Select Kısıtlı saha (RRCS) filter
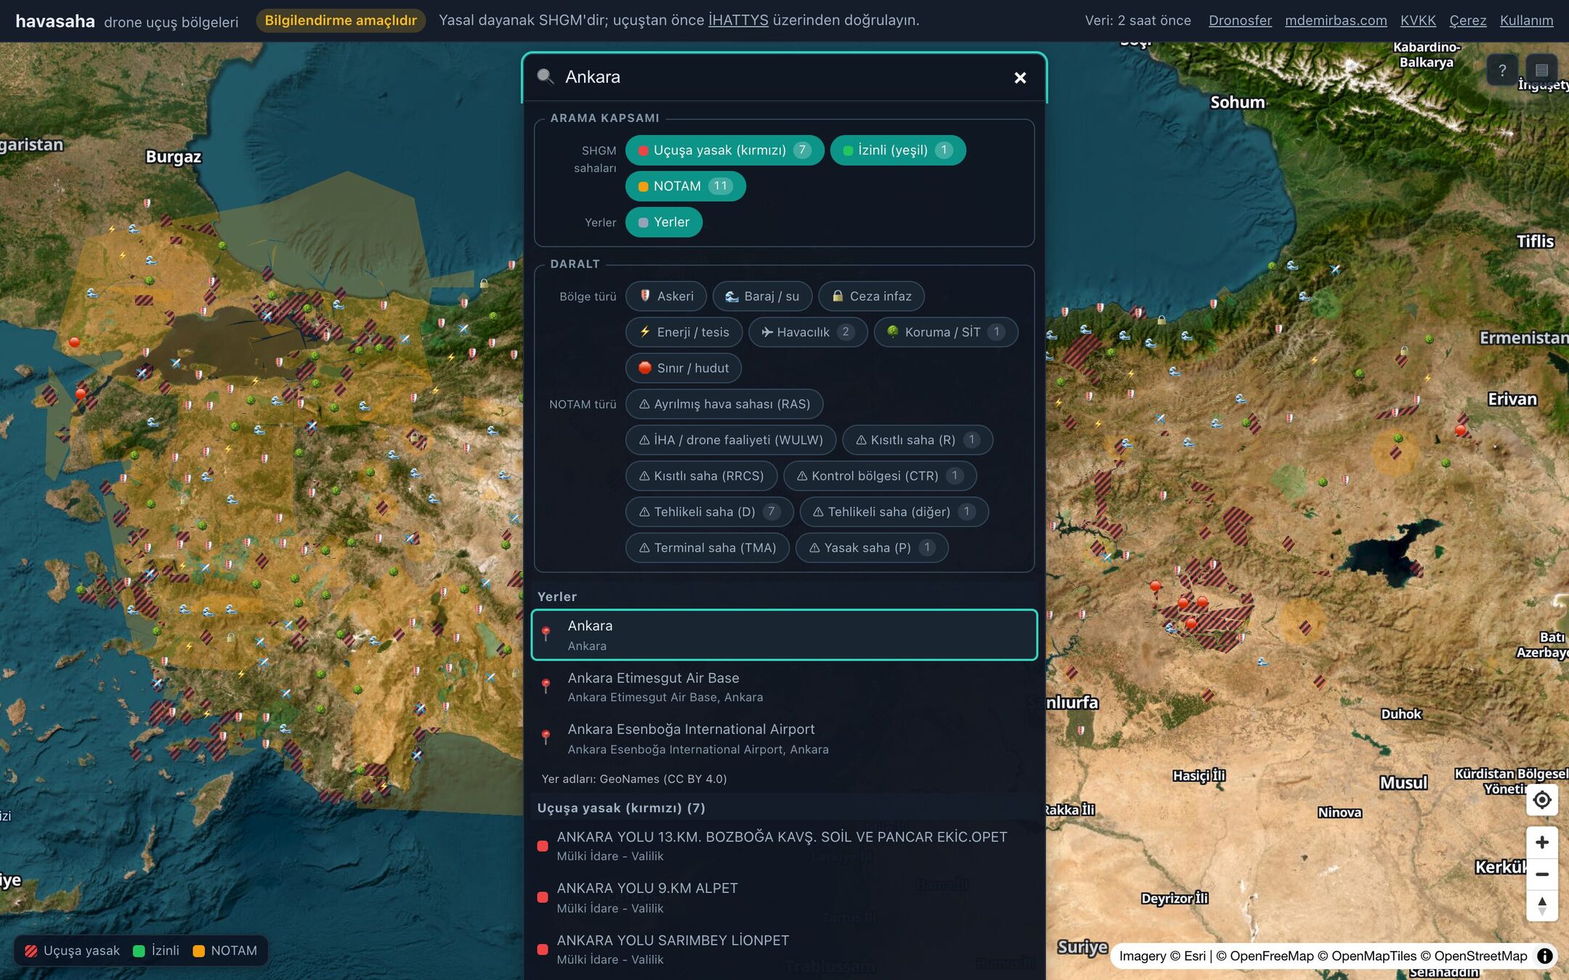Screen dimensions: 1569x980 (701, 475)
